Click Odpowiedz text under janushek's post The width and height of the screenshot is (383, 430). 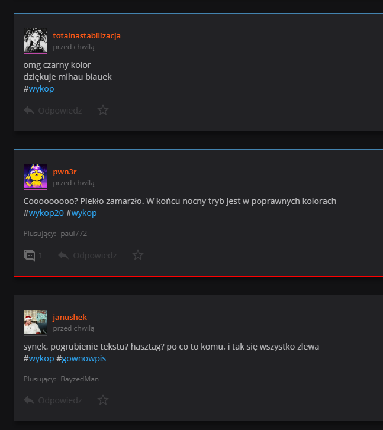pos(60,400)
